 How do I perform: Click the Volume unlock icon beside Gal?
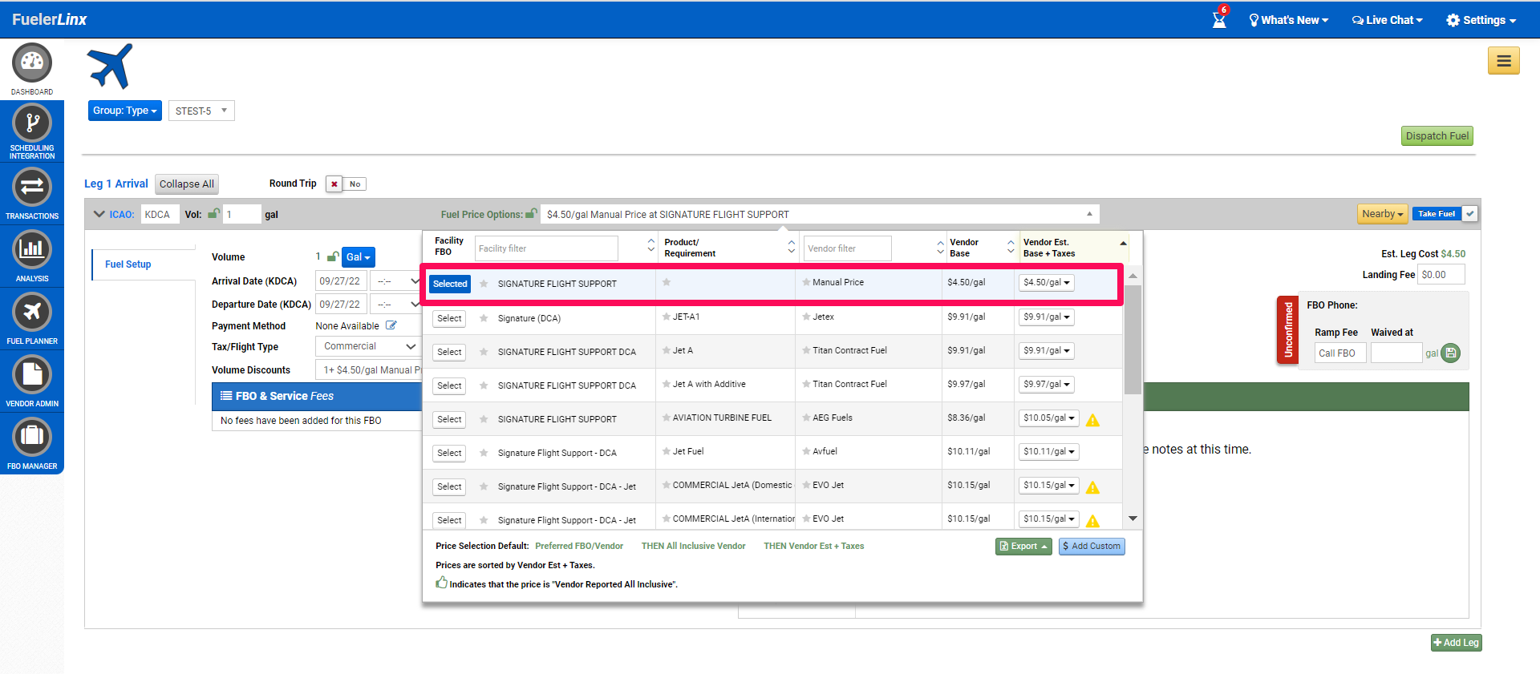click(333, 256)
